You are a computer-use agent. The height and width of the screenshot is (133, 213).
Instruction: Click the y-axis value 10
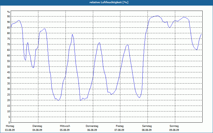(x=9, y=111)
